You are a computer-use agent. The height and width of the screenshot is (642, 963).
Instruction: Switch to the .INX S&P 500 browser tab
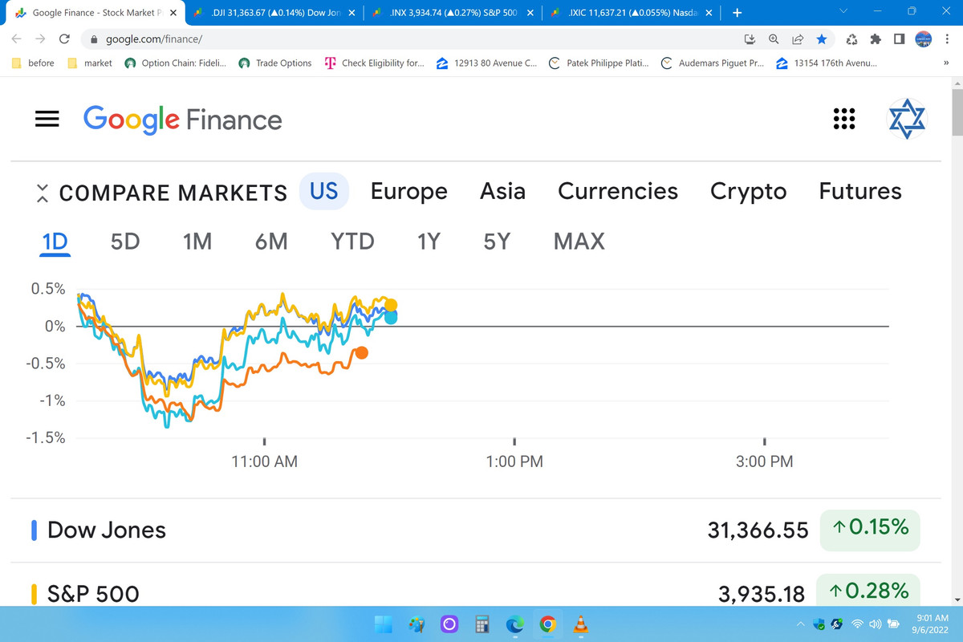pos(453,13)
